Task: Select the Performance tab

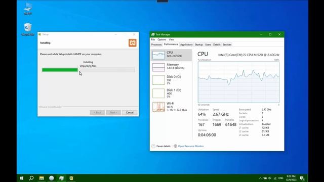Action: 171,44
